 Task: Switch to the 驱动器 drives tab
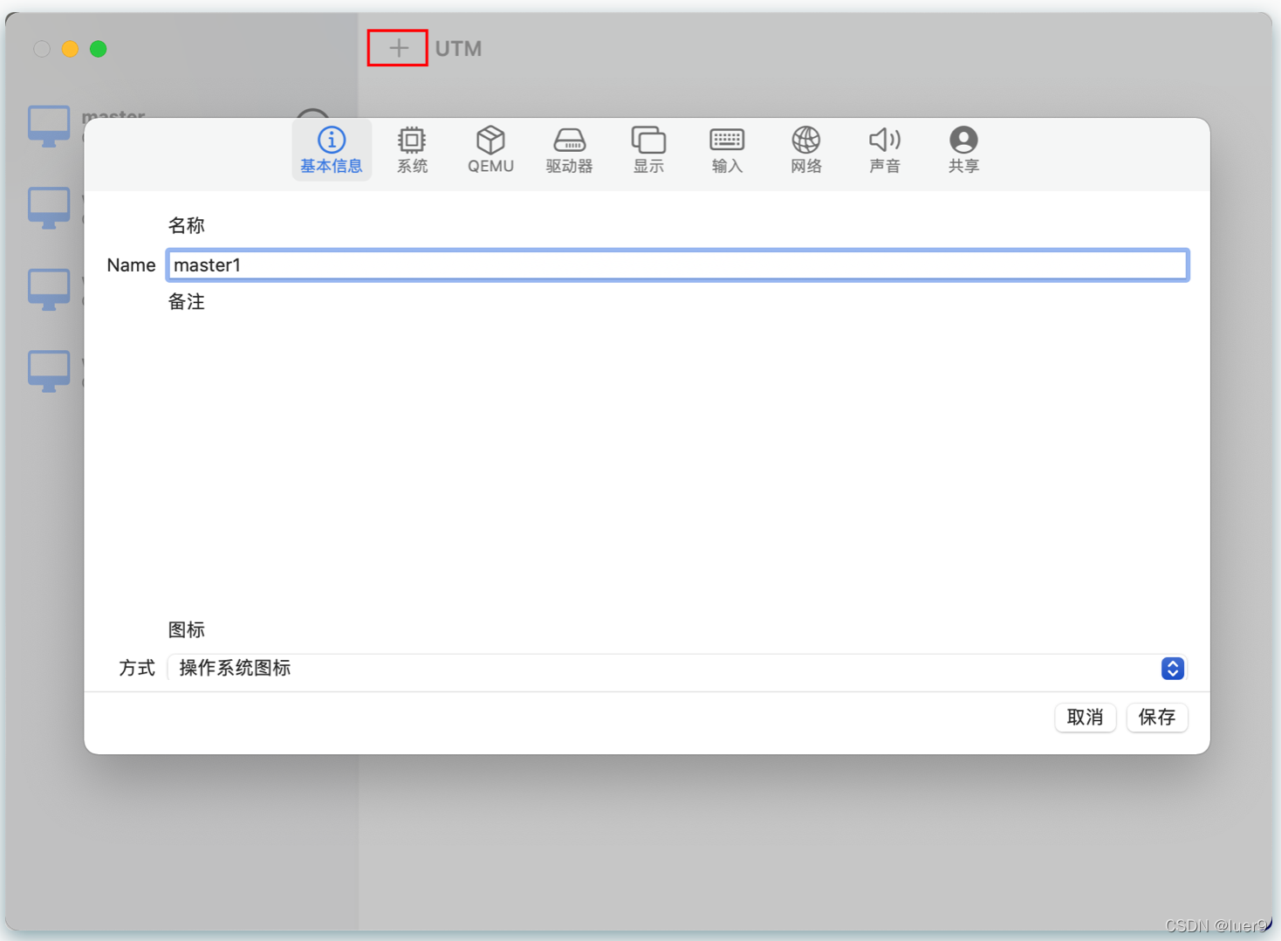click(569, 150)
